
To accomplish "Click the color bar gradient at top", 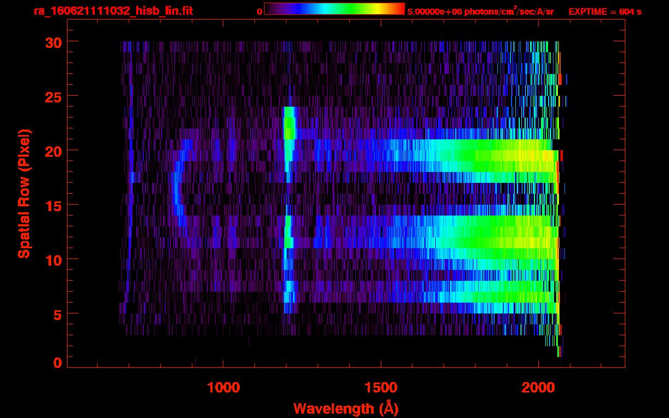I will coord(334,9).
